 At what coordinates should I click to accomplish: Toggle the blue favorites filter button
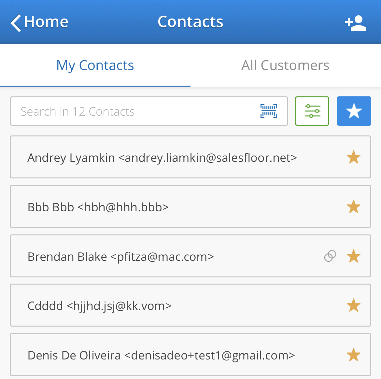pyautogui.click(x=354, y=111)
